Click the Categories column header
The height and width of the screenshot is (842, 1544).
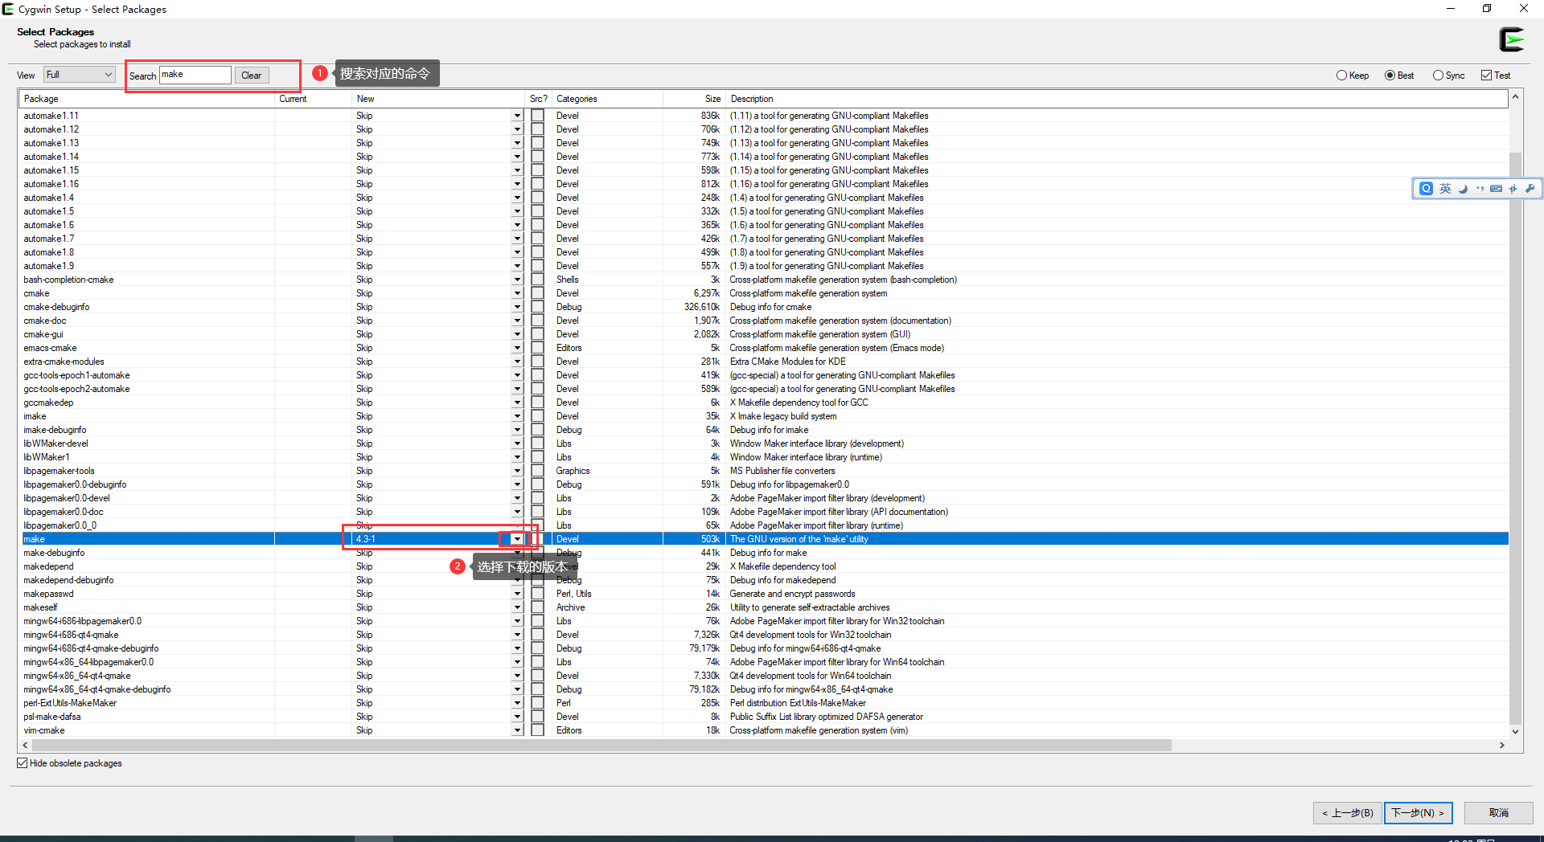(607, 99)
